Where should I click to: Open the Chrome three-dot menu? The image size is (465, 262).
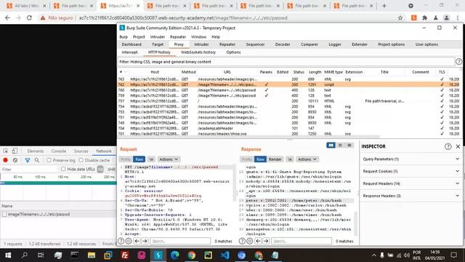click(458, 17)
